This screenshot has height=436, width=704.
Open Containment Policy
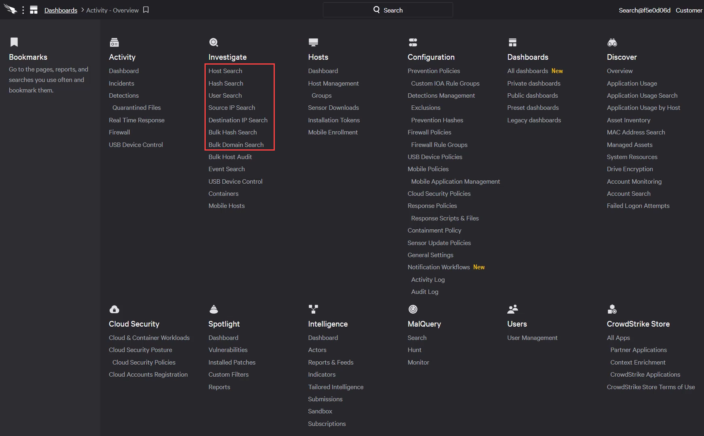(x=434, y=231)
